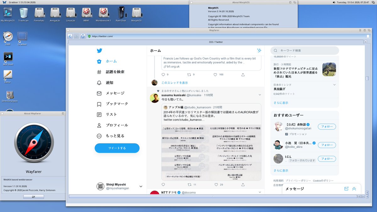The image size is (377, 212).
Task: Open Shinji Miyoshi account menu chevron
Action: pyautogui.click(x=141, y=186)
